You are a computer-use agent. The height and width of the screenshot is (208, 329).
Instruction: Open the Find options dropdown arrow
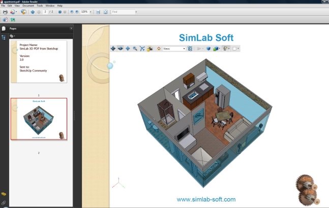(136, 12)
